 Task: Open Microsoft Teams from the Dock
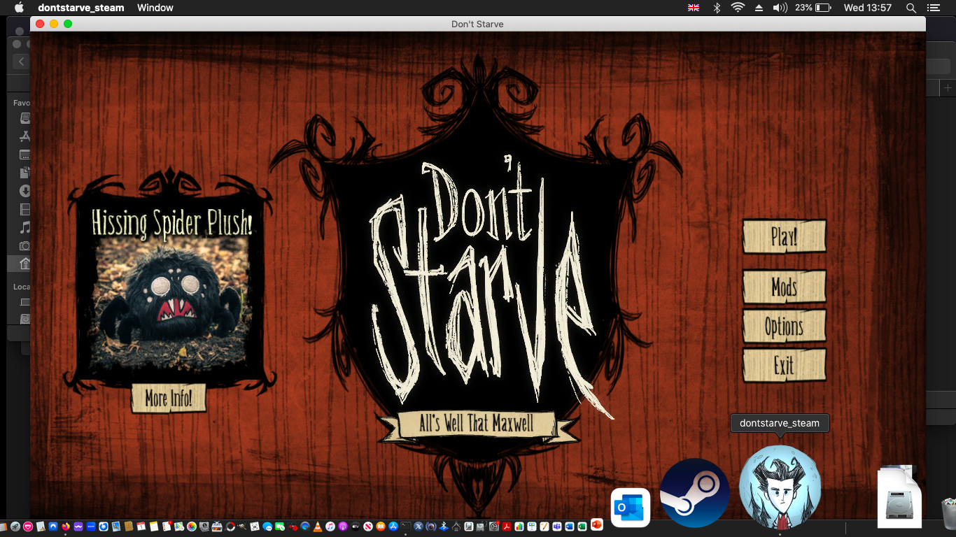tap(557, 526)
